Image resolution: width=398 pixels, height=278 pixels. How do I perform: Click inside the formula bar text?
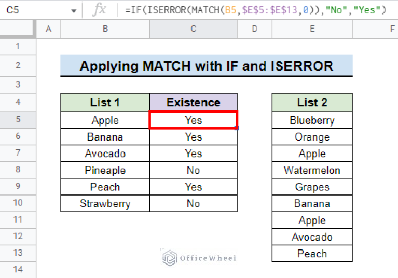(x=254, y=10)
